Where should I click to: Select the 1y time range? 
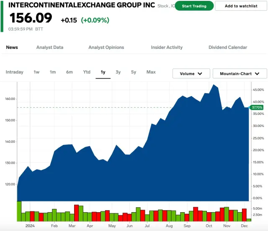point(103,72)
